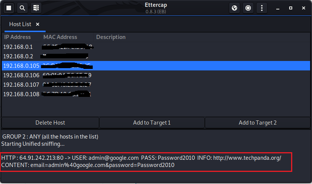Switch to the Host List tab
Viewport: 312px width, 184px height.
tap(21, 24)
